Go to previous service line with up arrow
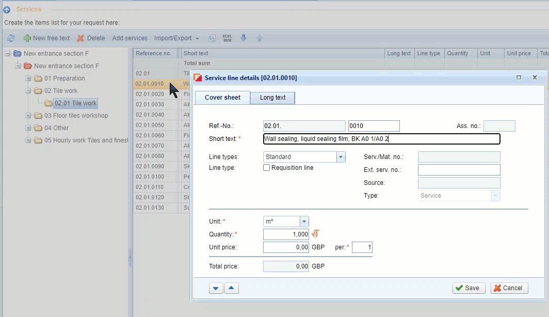The width and height of the screenshot is (549, 317). 232,288
